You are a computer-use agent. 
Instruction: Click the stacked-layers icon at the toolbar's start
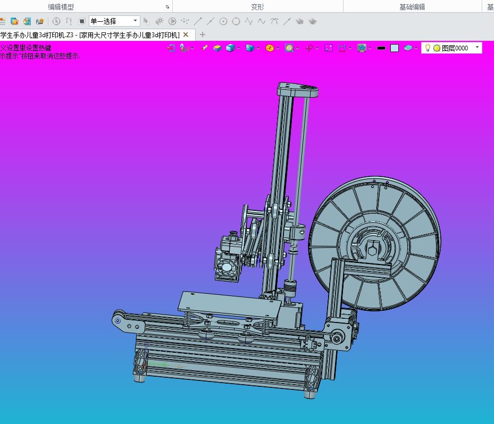pos(2,21)
